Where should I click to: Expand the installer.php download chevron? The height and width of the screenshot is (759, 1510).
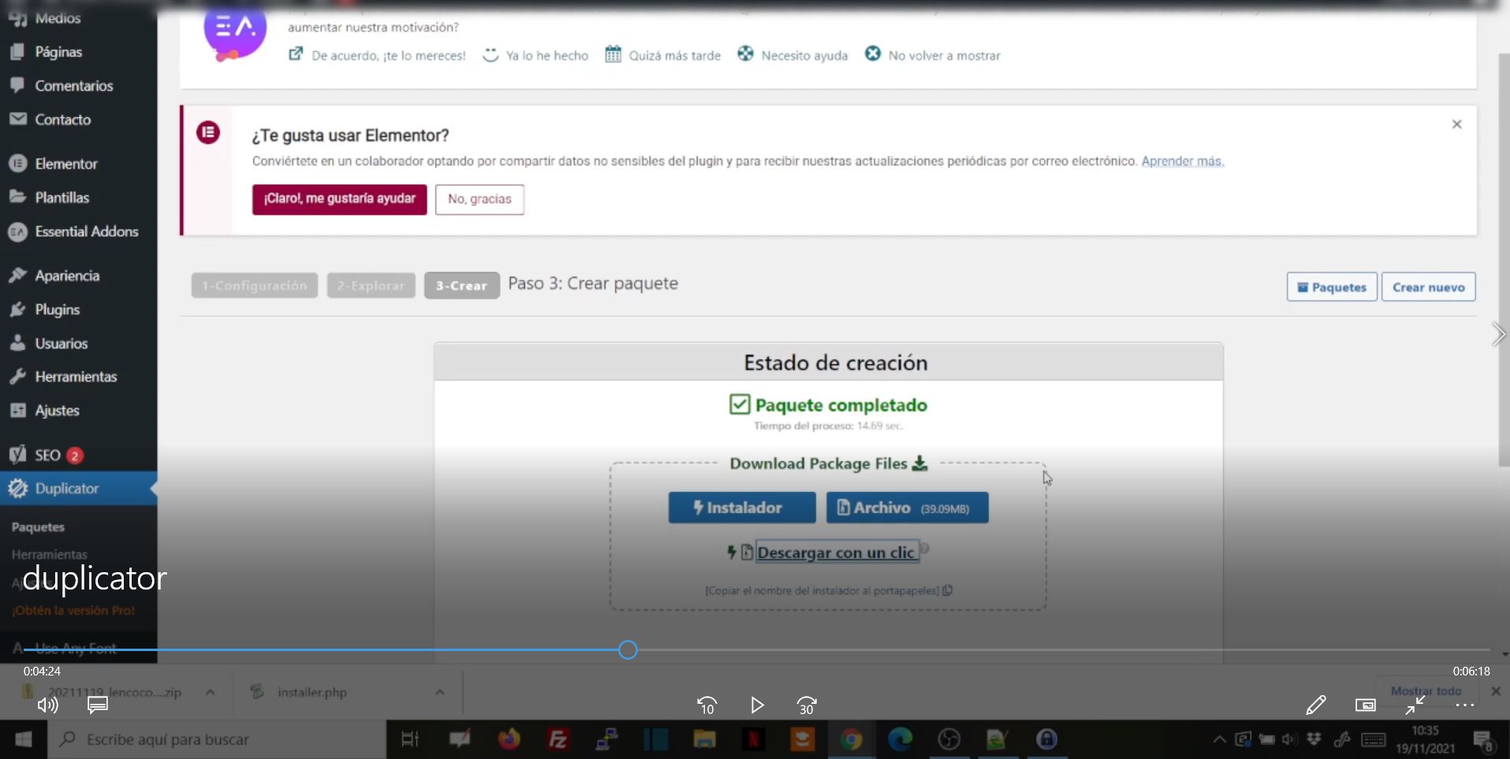[x=440, y=692]
